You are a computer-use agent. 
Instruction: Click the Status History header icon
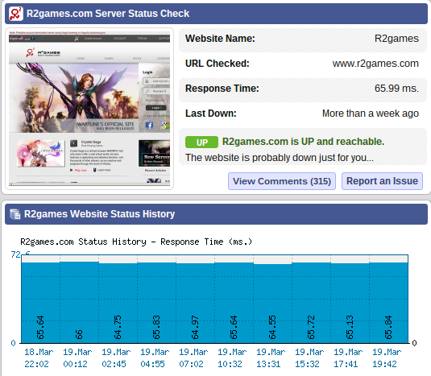point(15,214)
